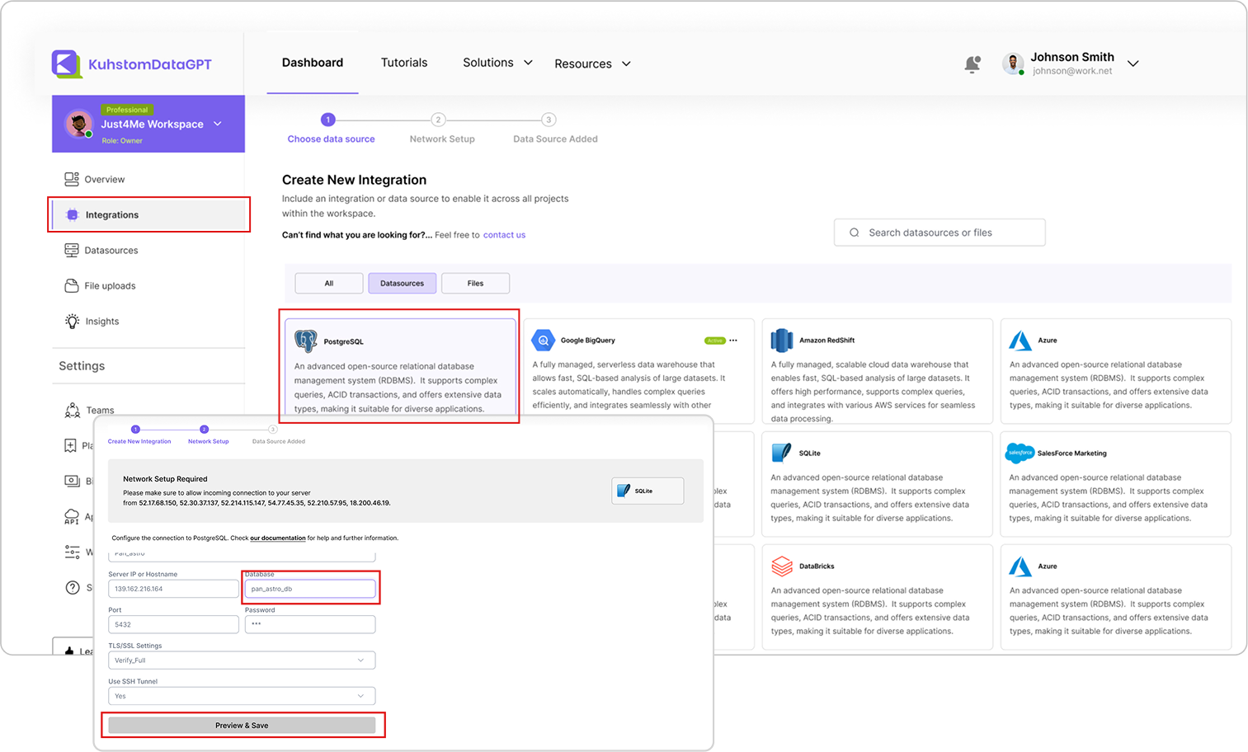Select the DataBricks stacked-layers icon
The width and height of the screenshot is (1248, 752).
[x=781, y=566]
